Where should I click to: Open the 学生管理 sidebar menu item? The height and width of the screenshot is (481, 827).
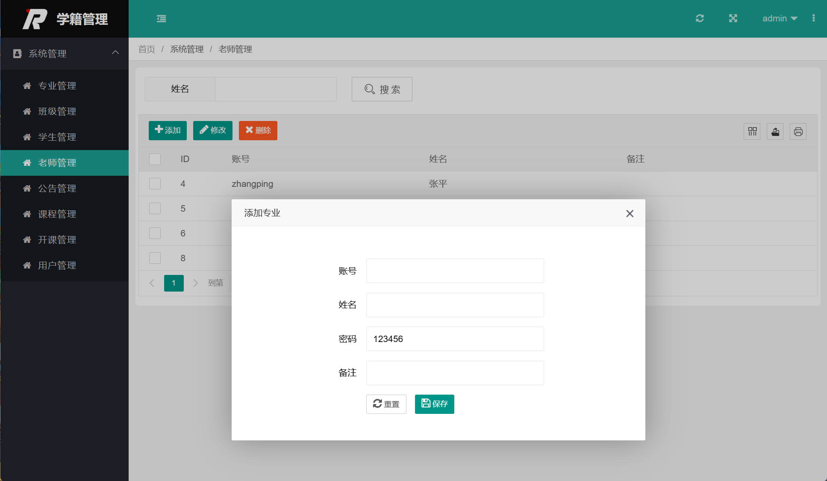pyautogui.click(x=57, y=137)
